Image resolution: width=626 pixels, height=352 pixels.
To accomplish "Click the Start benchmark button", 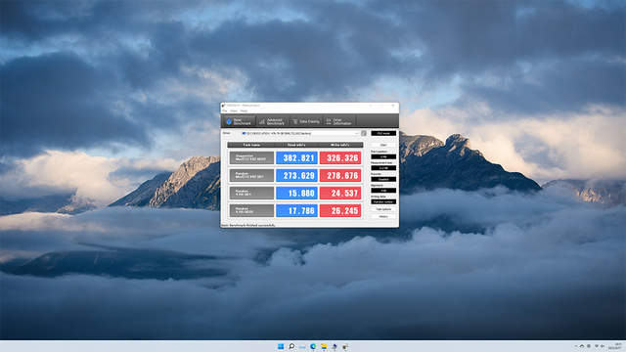I will [x=383, y=145].
